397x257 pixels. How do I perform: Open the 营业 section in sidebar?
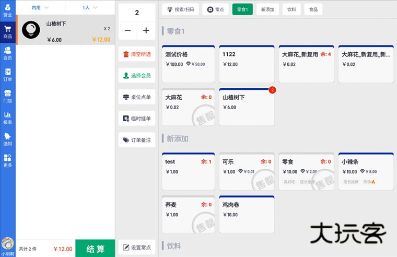8,10
